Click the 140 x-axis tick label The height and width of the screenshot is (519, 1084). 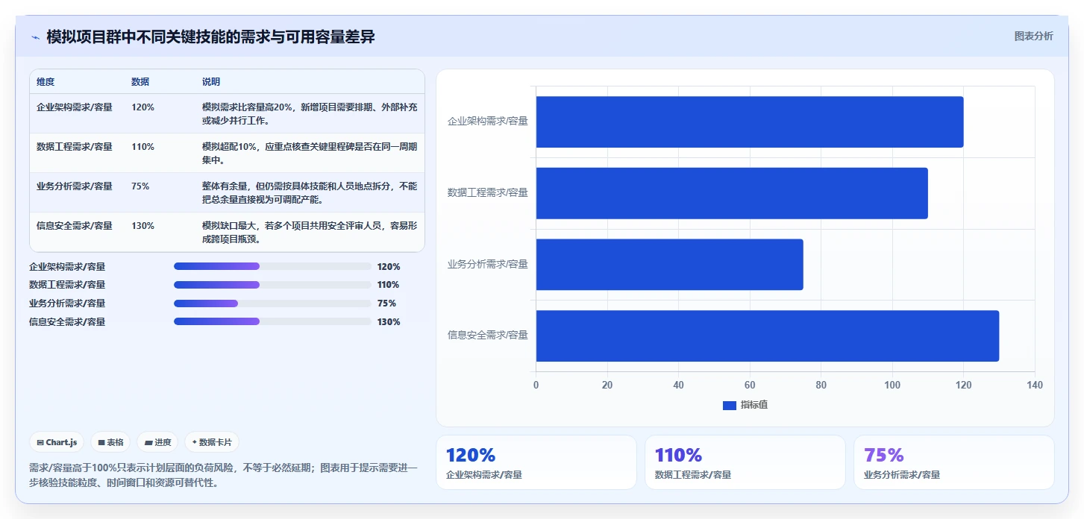point(1035,385)
